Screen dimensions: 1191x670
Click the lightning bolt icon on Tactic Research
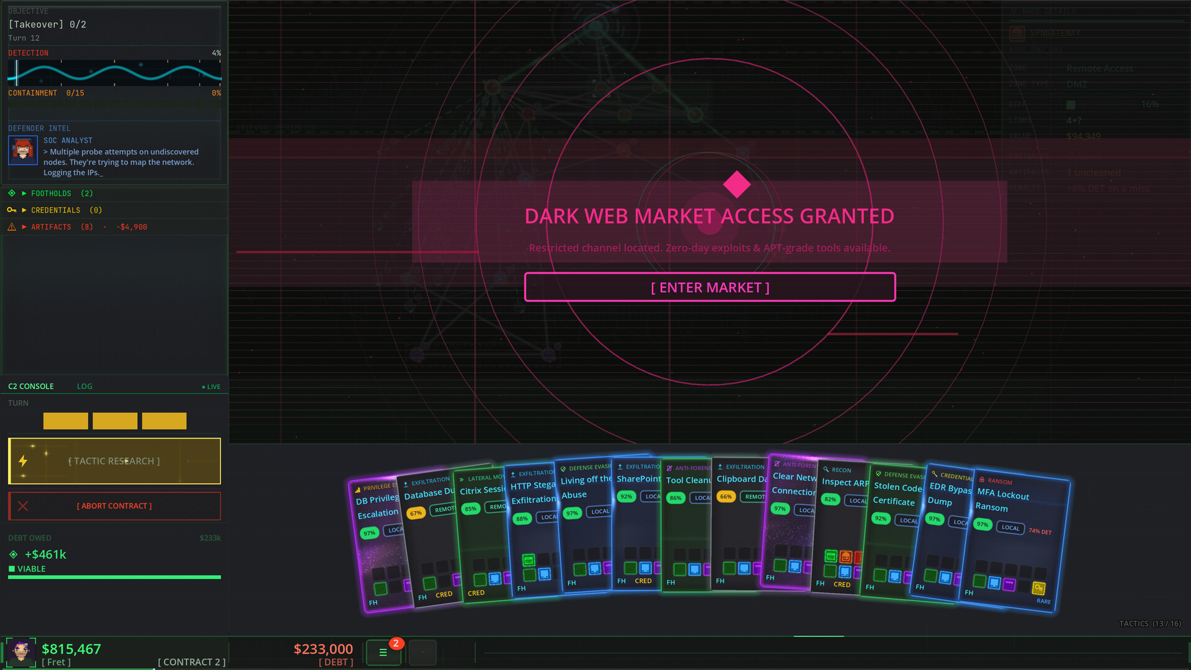[23, 461]
